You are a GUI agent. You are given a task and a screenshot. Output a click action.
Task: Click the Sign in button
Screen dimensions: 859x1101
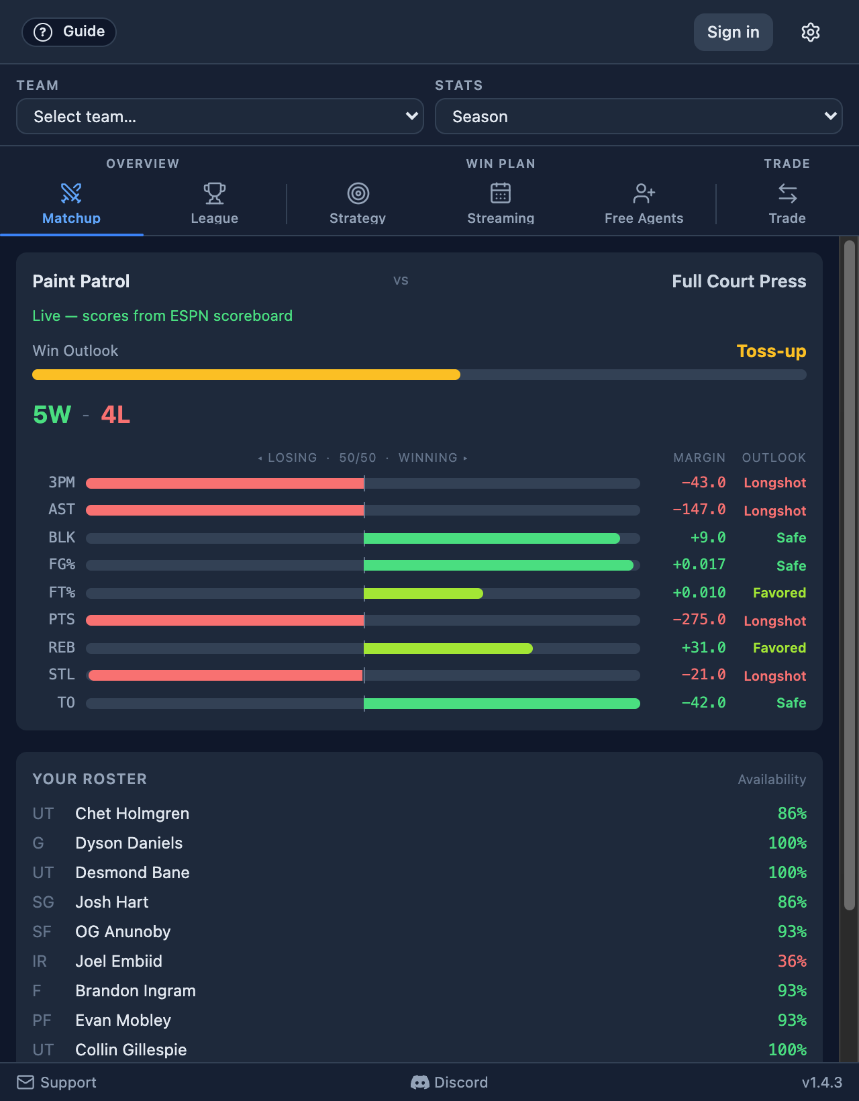(x=733, y=32)
